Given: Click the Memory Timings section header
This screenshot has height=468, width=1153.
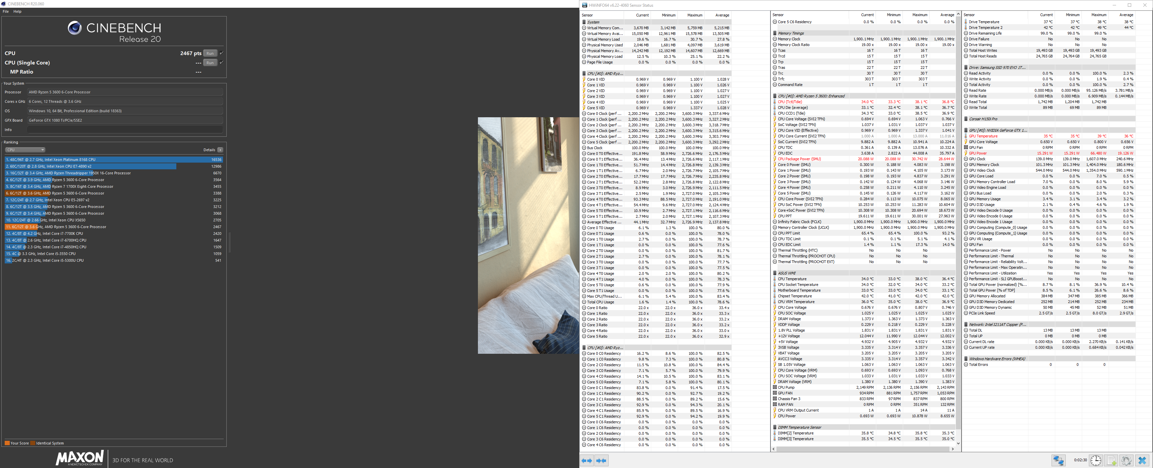Looking at the screenshot, I should pos(791,33).
